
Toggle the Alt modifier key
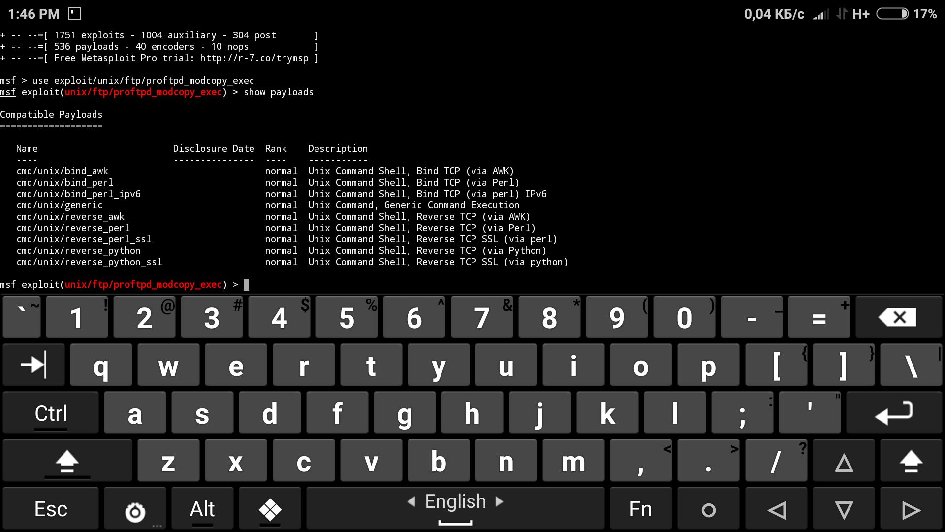(x=202, y=509)
